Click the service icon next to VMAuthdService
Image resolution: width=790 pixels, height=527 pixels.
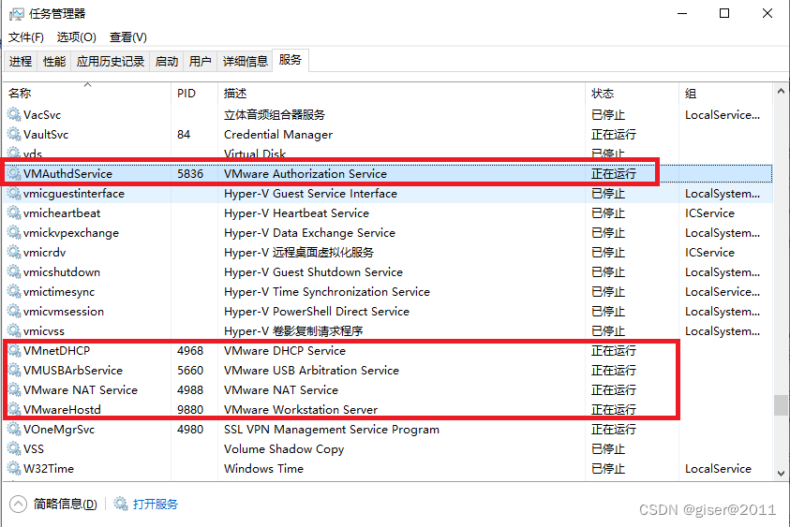pos(14,174)
